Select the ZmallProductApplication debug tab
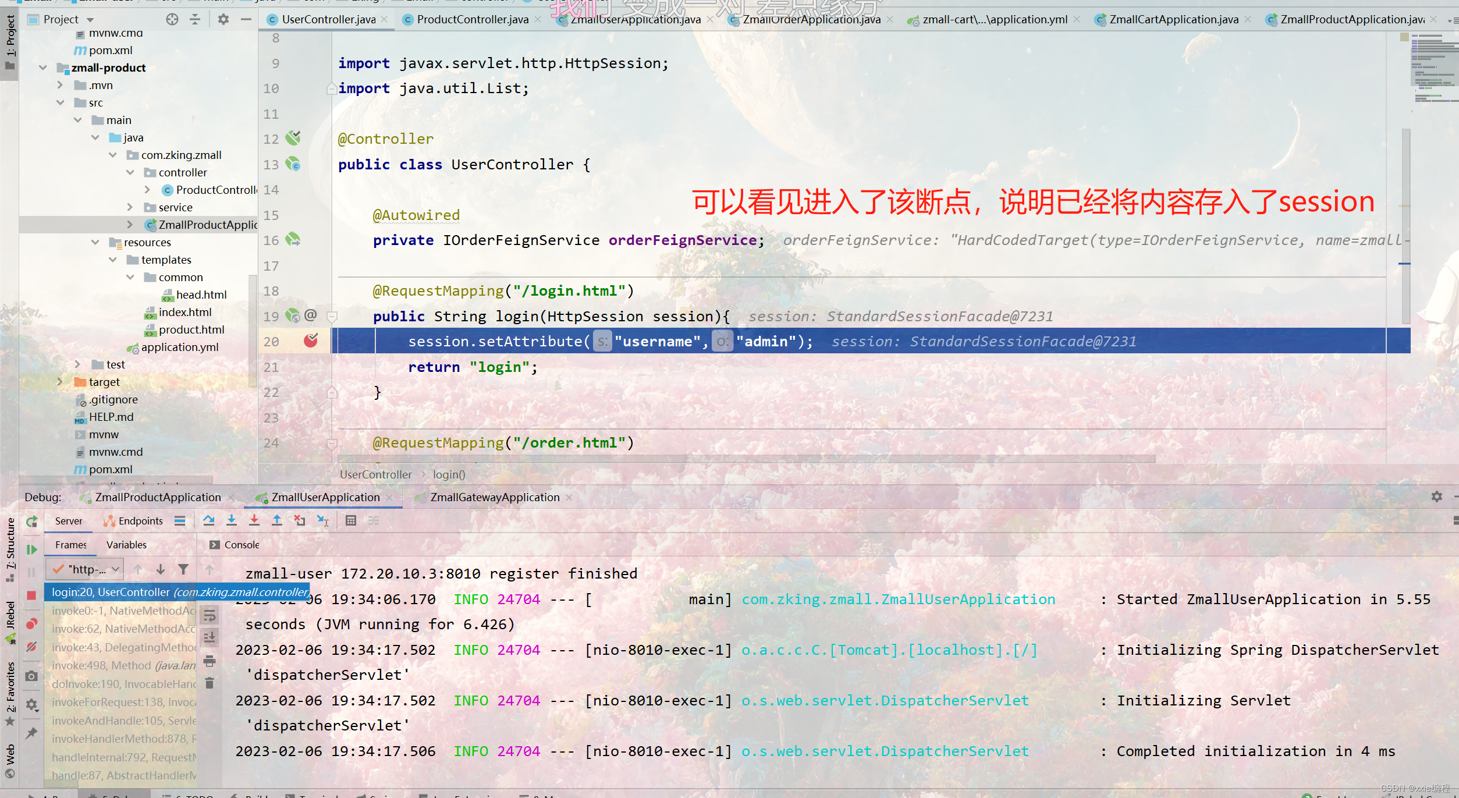Image resolution: width=1459 pixels, height=798 pixels. click(x=158, y=495)
